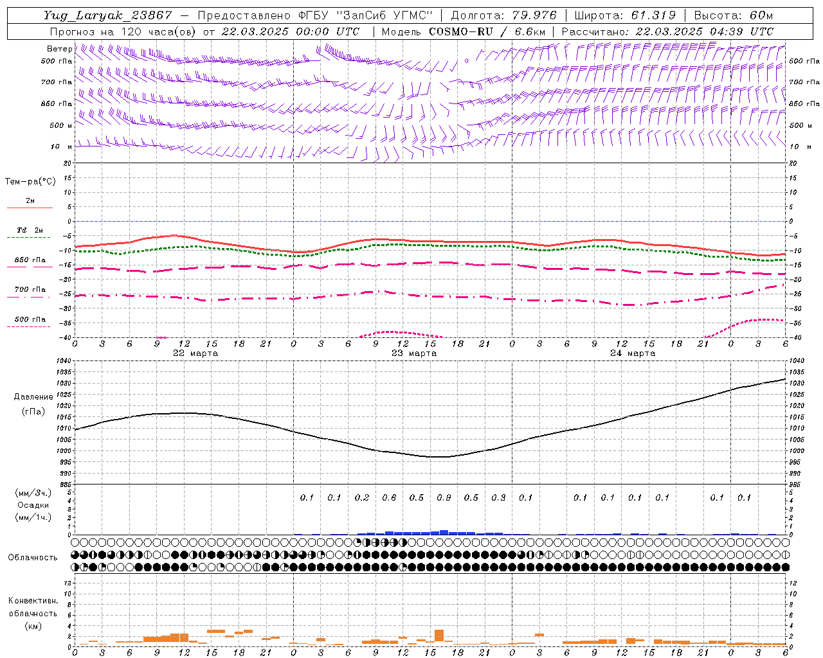Screen dimensions: 823x658
Task: Click the 0.3 precipitation value
Action: (x=498, y=498)
